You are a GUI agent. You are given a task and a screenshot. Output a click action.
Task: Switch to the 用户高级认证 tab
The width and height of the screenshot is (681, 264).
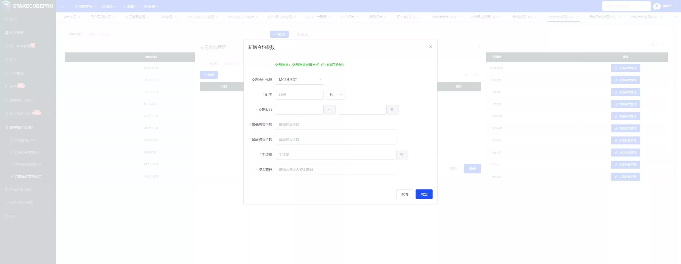click(x=100, y=17)
